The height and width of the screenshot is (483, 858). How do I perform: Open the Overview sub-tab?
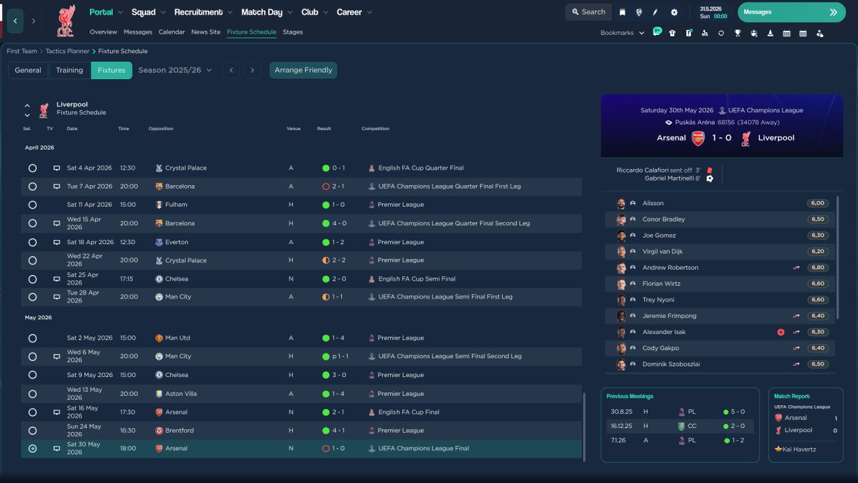(103, 32)
